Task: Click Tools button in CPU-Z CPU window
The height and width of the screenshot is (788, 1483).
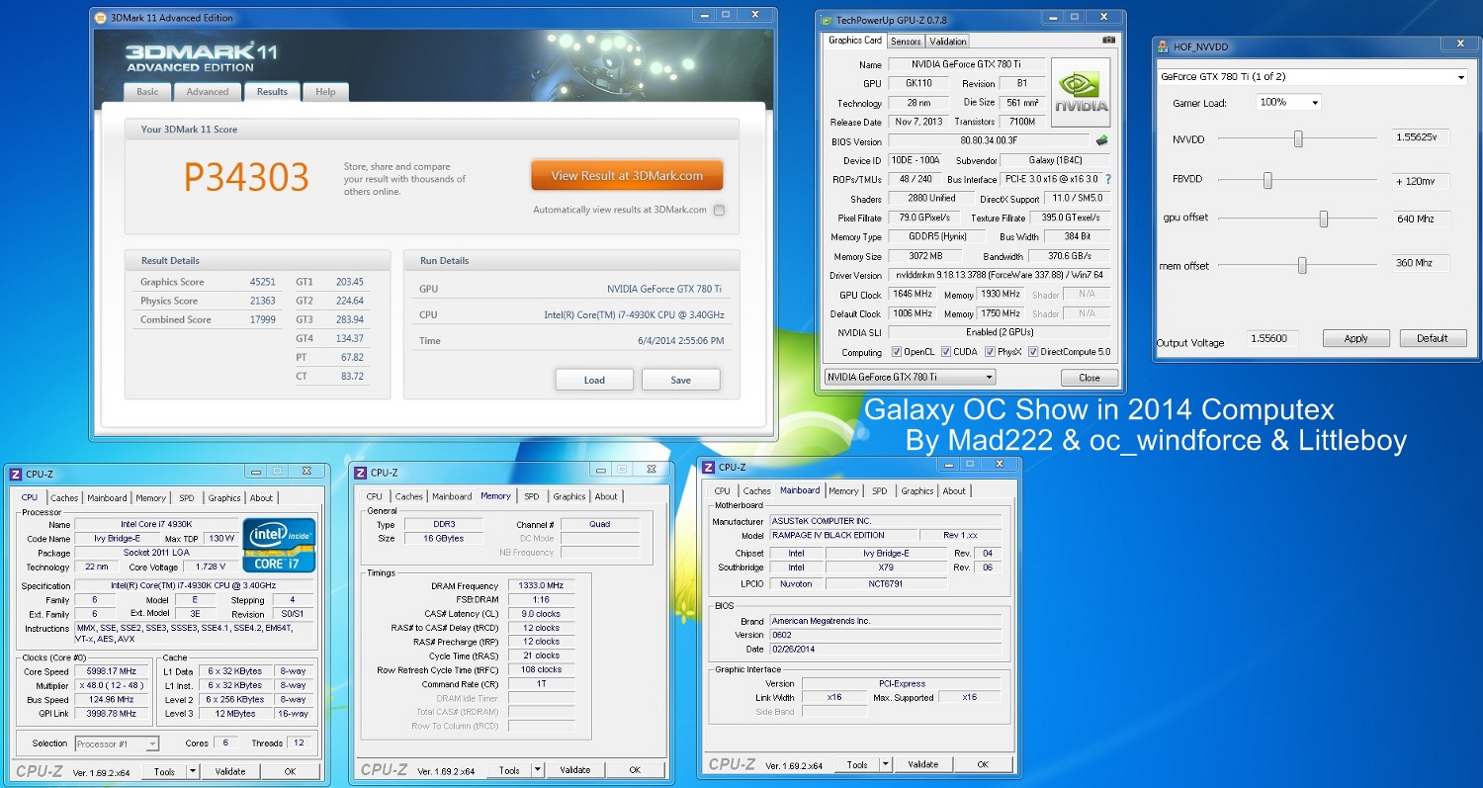Action: (164, 771)
